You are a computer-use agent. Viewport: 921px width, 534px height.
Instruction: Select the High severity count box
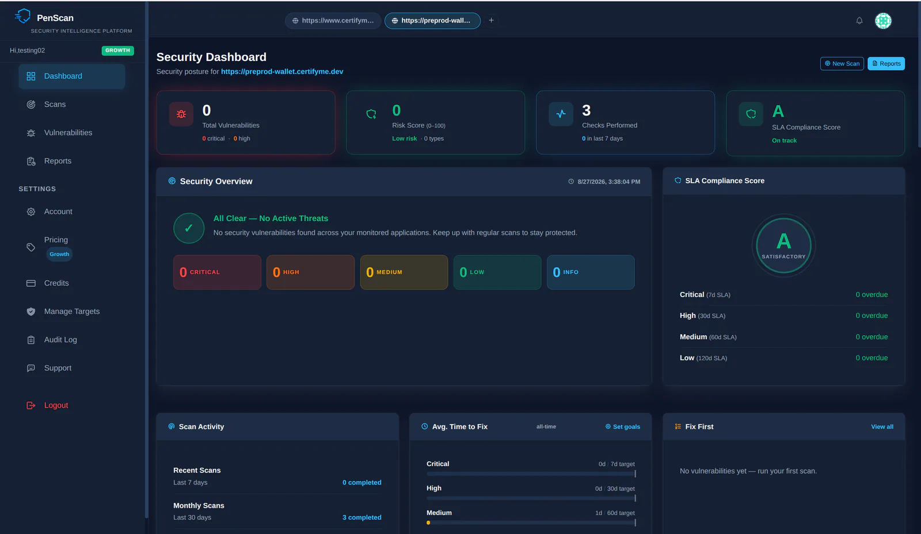(310, 272)
